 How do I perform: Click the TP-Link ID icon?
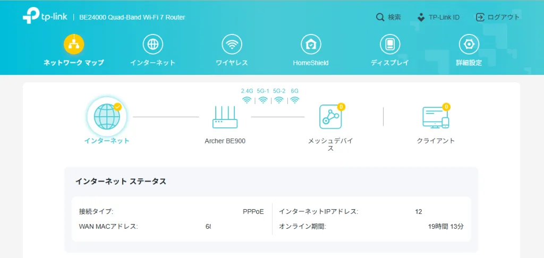coord(421,17)
